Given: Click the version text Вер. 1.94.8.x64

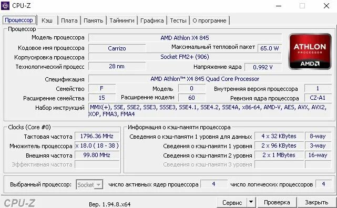Looking at the screenshot, I should pyautogui.click(x=109, y=204).
